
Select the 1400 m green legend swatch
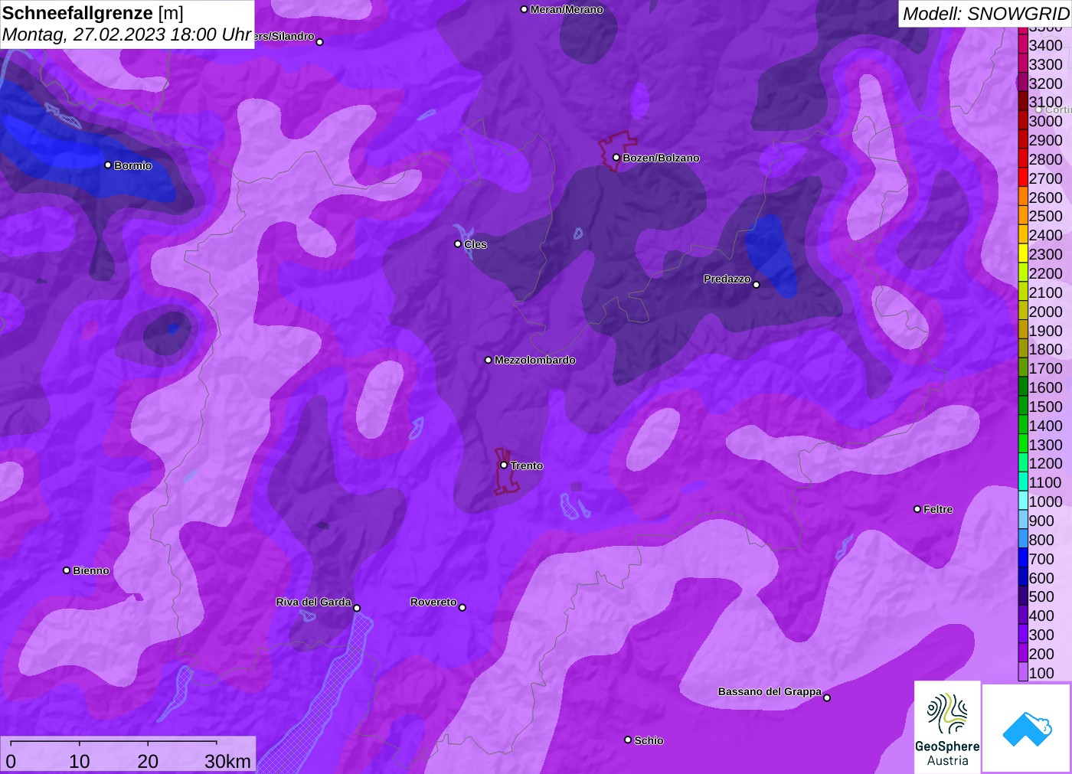(x=1023, y=426)
